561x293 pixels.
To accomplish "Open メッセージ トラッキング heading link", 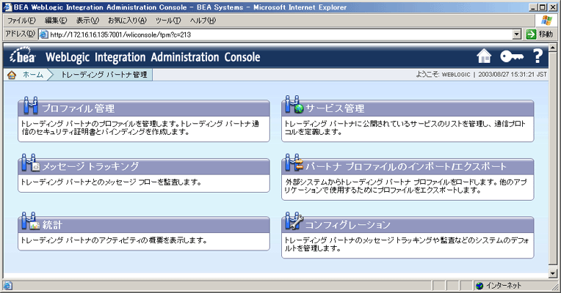I will click(x=90, y=166).
